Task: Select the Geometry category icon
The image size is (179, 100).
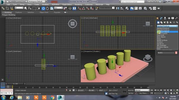Action: click(158, 22)
